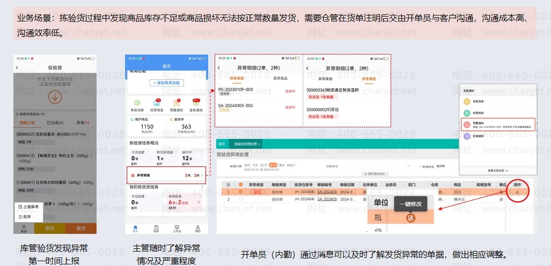Viewport: 551px width, 266px height.
Task: Switch to 已完成(4) tab
Action: coord(55,123)
